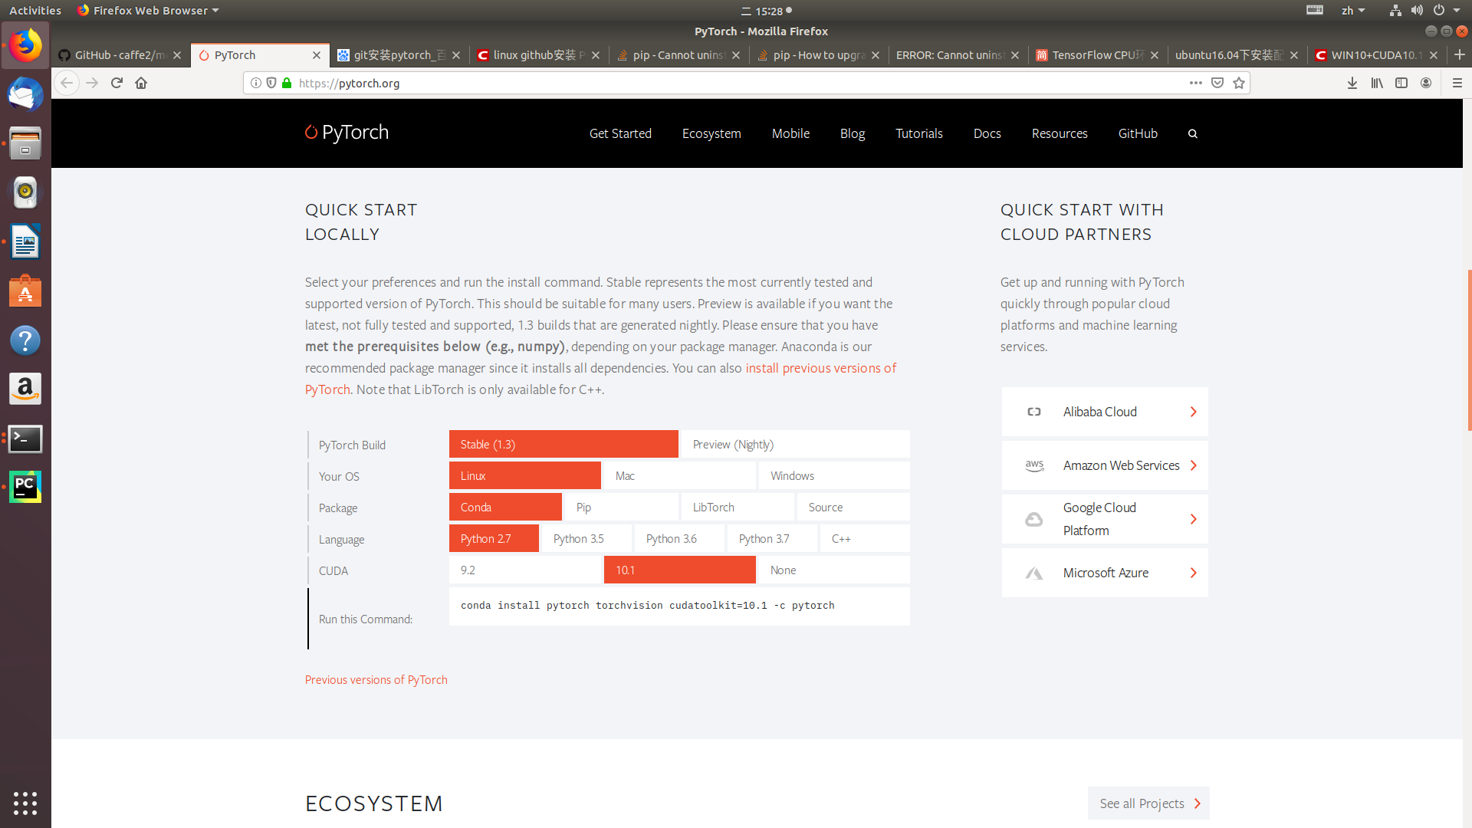Screen dimensions: 1472x828
Task: Click the See all Projects button
Action: coord(1148,803)
